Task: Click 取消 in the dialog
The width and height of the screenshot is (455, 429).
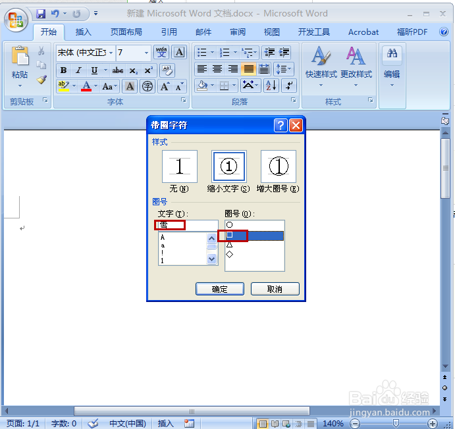Action: pos(275,289)
